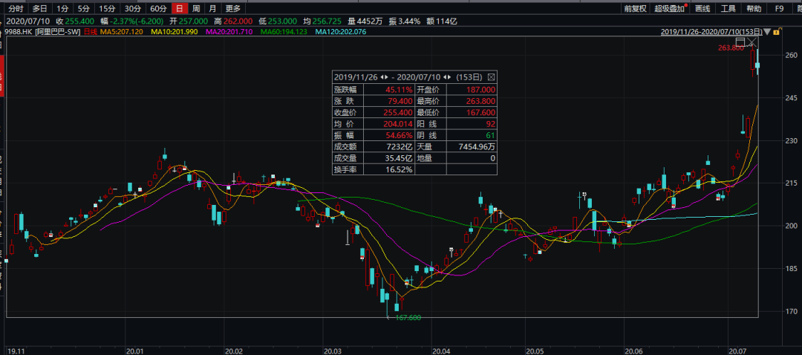Open the 超级叠加 overlay feature
The width and height of the screenshot is (802, 355).
coord(671,9)
